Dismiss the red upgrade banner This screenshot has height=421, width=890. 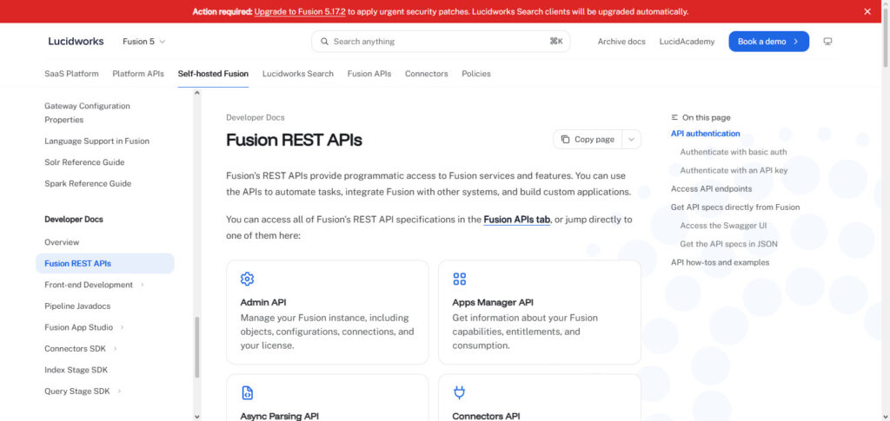[x=867, y=11]
